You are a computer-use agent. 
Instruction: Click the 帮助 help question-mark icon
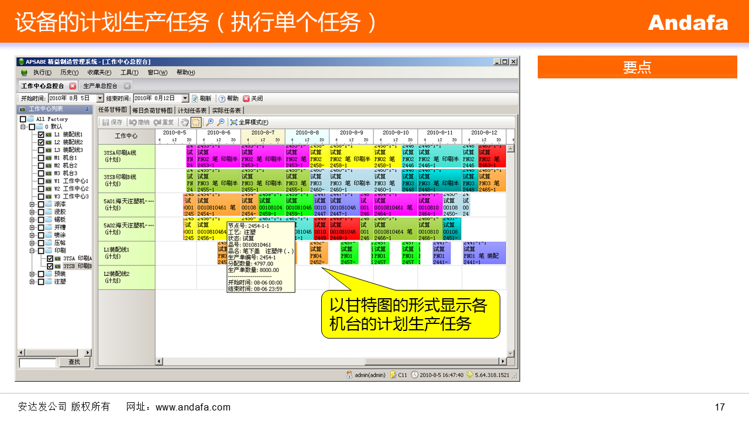tap(222, 99)
